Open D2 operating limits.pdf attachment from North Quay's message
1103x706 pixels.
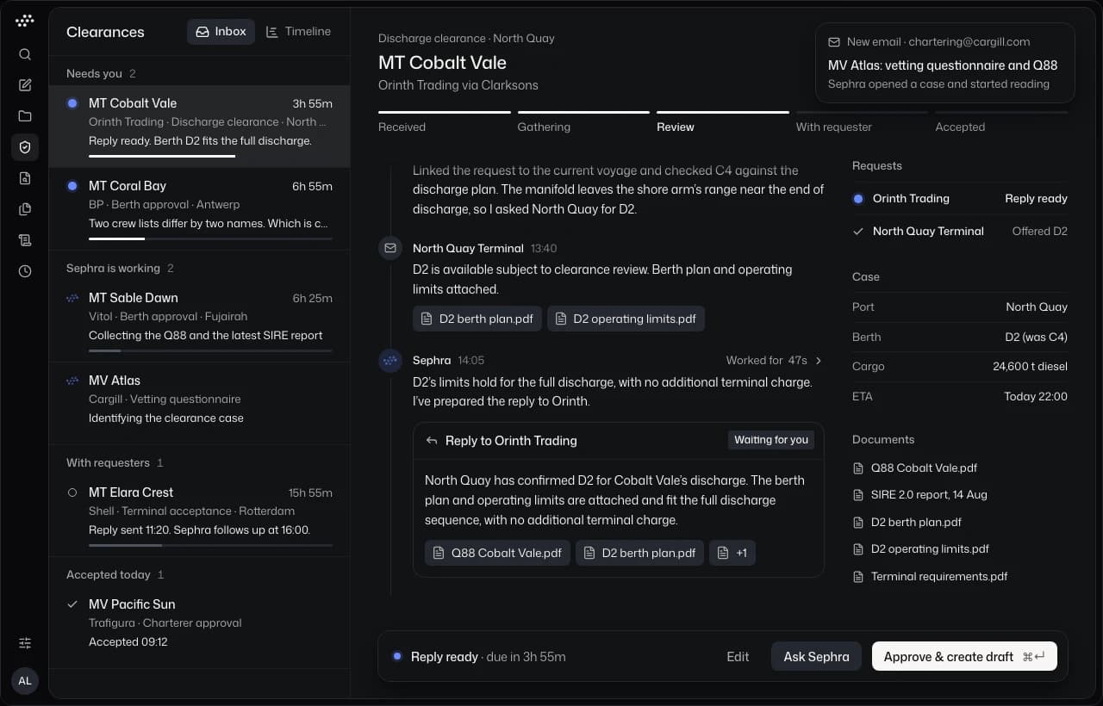[x=626, y=319]
